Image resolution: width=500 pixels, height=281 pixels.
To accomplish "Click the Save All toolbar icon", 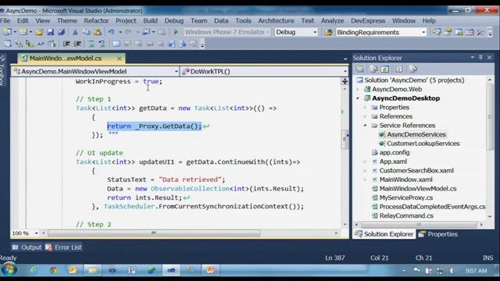I will (x=61, y=32).
